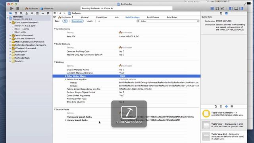This screenshot has height=143, width=254.
Task: Select Combined view mode
Action: (x=77, y=21)
